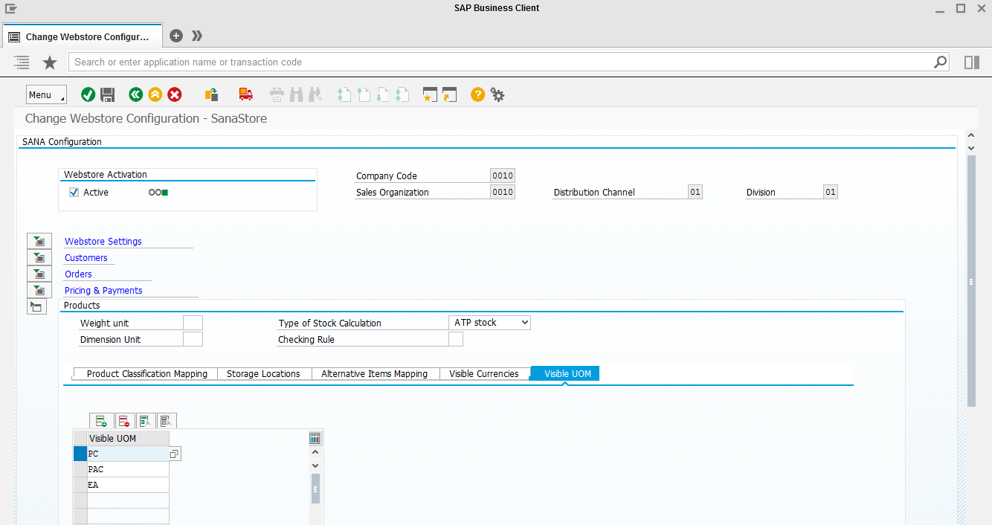This screenshot has width=992, height=525.
Task: Click the Dimension Unit input field
Action: pos(193,339)
